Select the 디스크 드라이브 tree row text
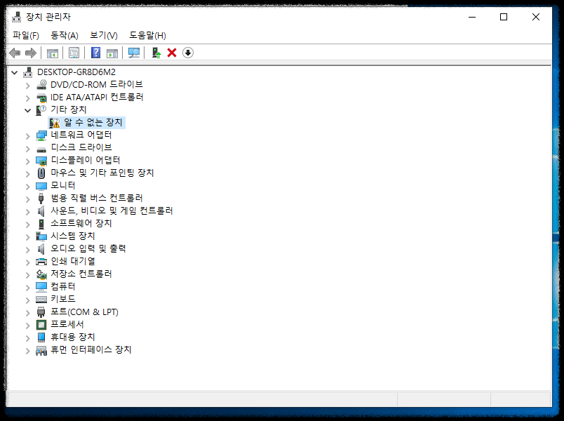564x421 pixels. click(81, 147)
